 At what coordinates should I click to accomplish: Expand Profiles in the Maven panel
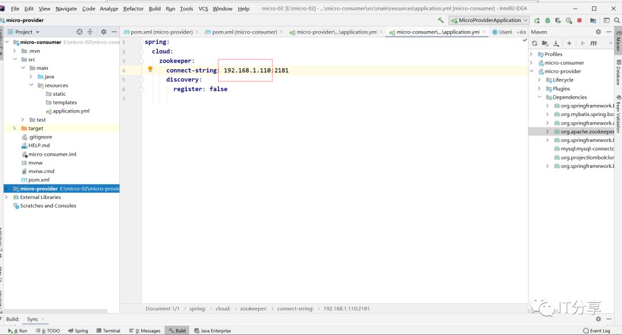(532, 54)
